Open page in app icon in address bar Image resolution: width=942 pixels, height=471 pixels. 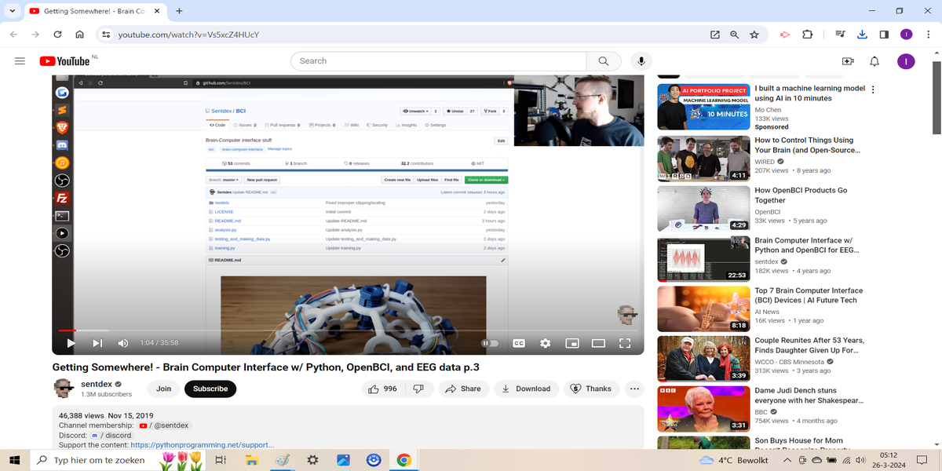(714, 35)
